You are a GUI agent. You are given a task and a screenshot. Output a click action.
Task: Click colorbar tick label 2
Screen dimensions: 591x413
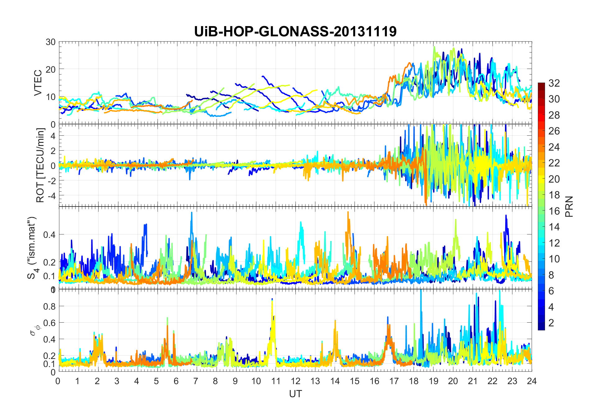click(x=551, y=323)
